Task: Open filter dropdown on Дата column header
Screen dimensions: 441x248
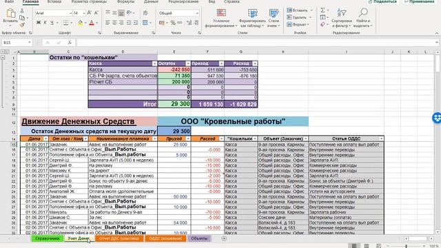Action: 45,139
